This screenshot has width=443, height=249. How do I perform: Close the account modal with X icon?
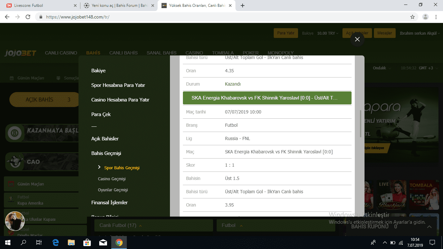[357, 39]
